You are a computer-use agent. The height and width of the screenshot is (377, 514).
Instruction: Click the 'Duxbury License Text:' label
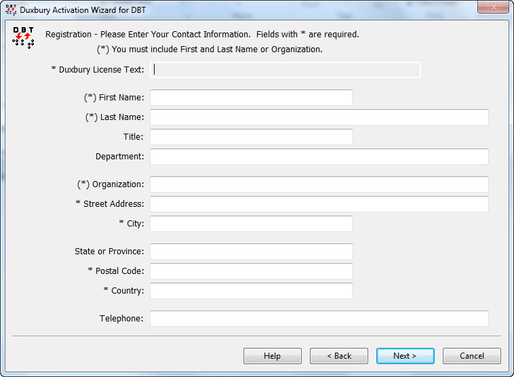pyautogui.click(x=98, y=70)
